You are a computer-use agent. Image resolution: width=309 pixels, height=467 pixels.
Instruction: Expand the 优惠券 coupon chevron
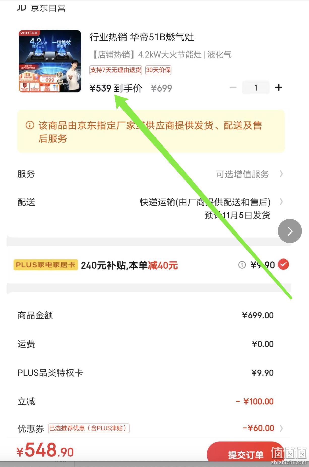coord(281,428)
